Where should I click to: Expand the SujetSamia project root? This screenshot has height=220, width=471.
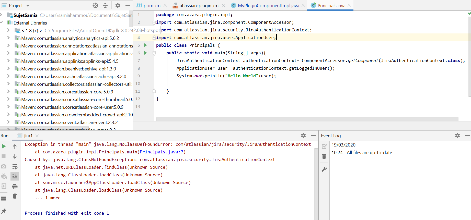pos(1,15)
